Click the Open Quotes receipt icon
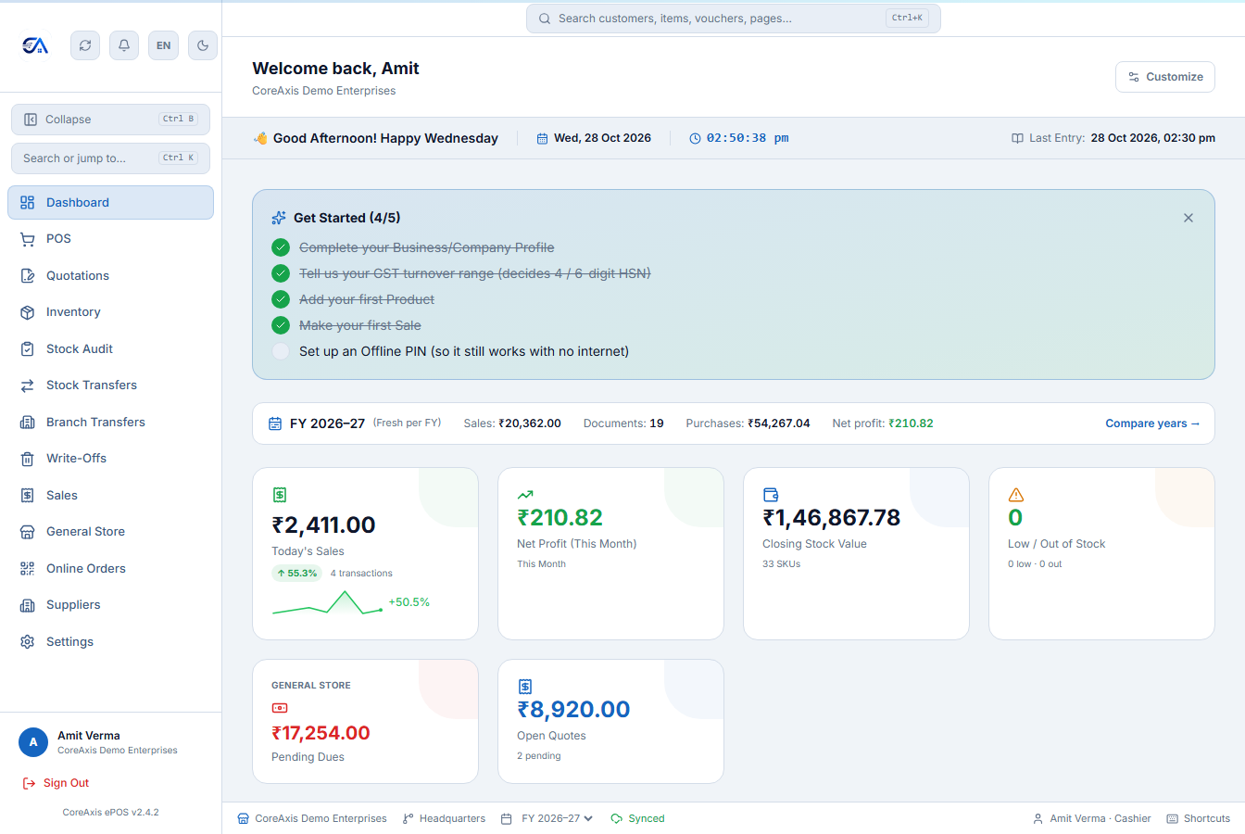Screen dimensions: 1245x834 (525, 687)
